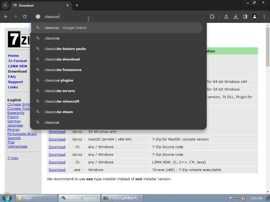Image resolution: width=270 pixels, height=202 pixels.
Task: Choose 'classicuo plugins' suggestion
Action: 116,80
